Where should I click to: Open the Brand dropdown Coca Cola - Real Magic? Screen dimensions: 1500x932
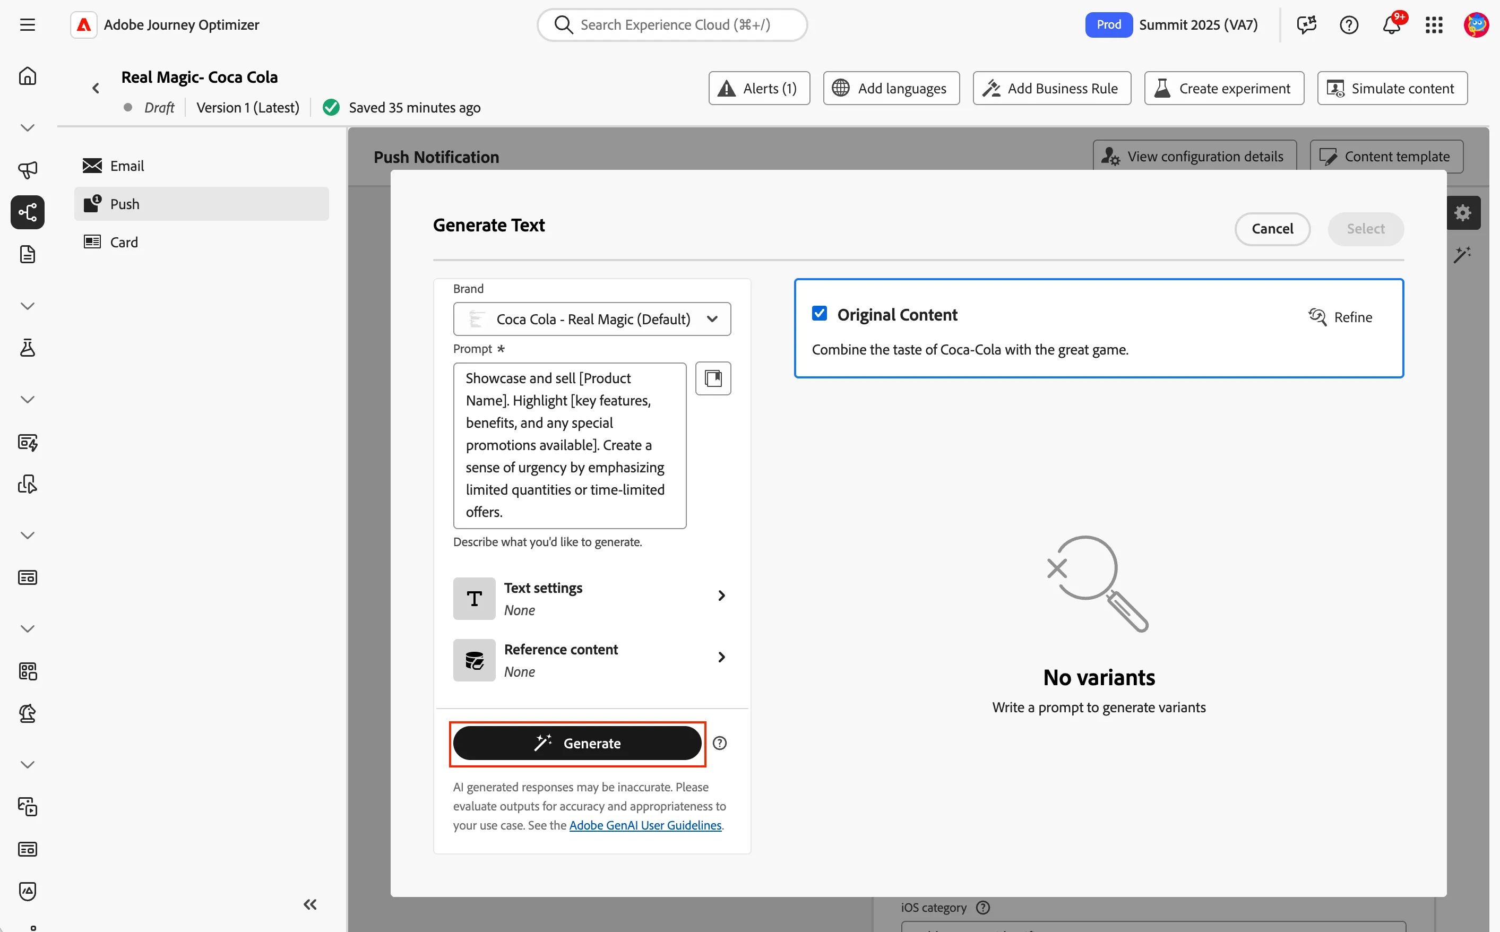(592, 320)
